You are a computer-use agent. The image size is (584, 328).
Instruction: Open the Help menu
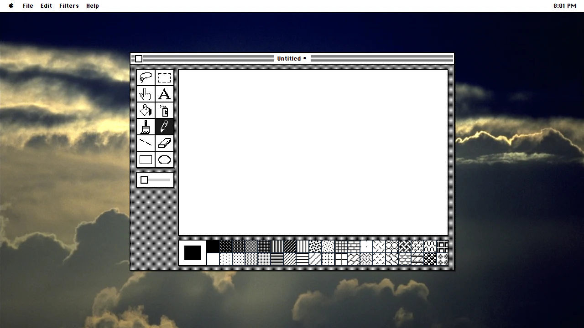93,5
